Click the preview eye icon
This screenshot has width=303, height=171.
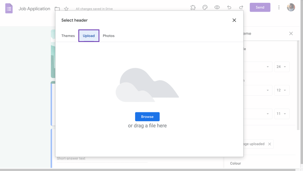click(x=217, y=8)
